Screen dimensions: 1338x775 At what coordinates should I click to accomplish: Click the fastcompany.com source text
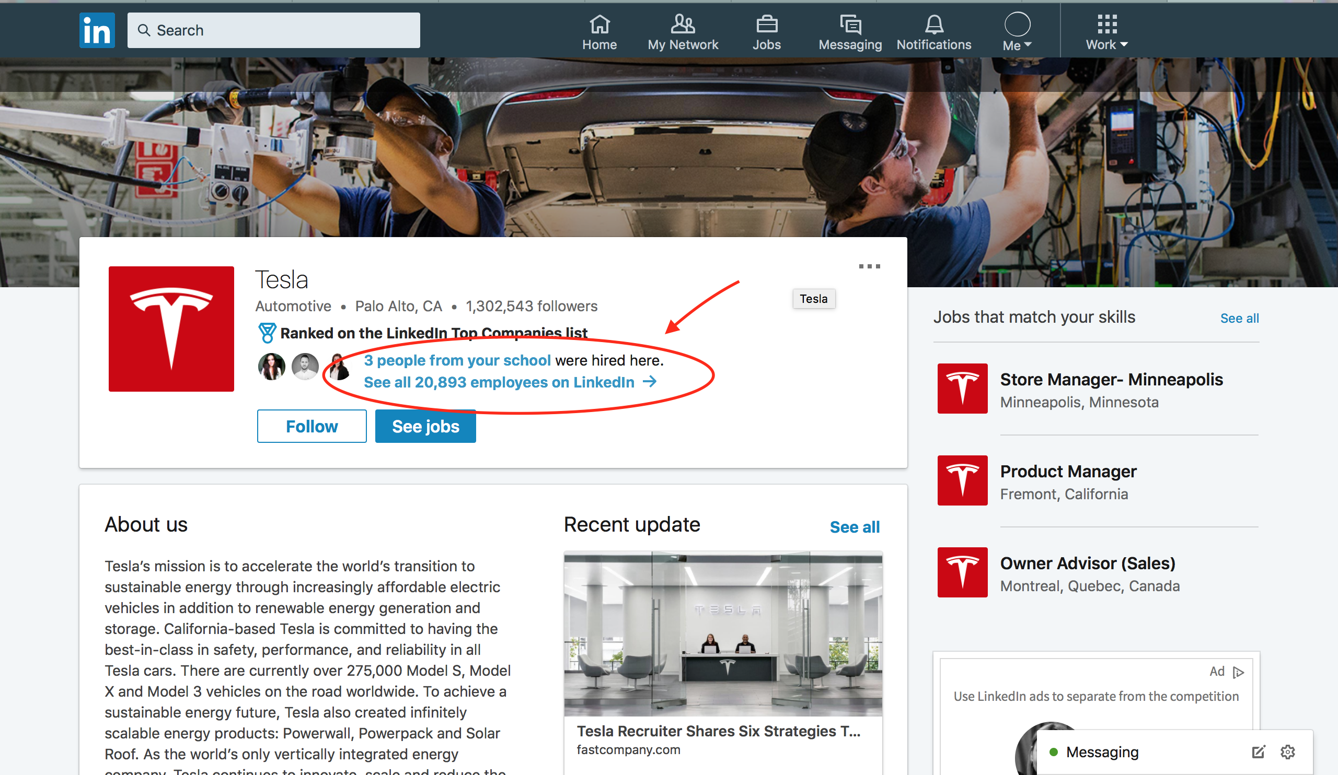coord(629,749)
